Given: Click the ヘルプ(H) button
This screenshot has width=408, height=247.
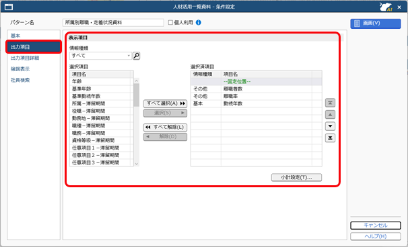Looking at the screenshot, I should click(376, 236).
